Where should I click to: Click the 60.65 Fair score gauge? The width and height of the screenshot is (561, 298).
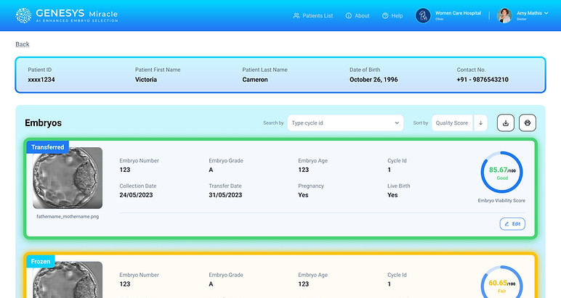(x=501, y=282)
